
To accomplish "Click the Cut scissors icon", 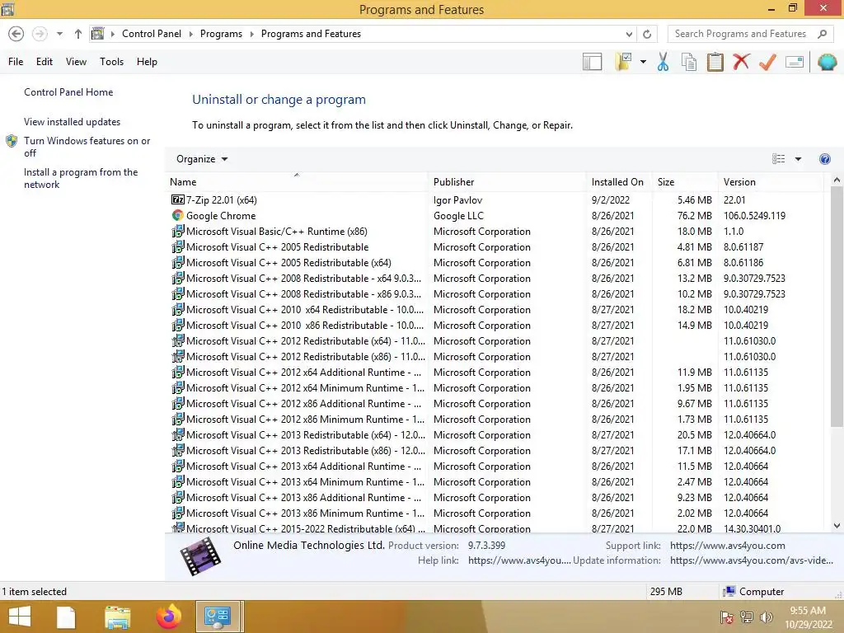I will pyautogui.click(x=663, y=62).
